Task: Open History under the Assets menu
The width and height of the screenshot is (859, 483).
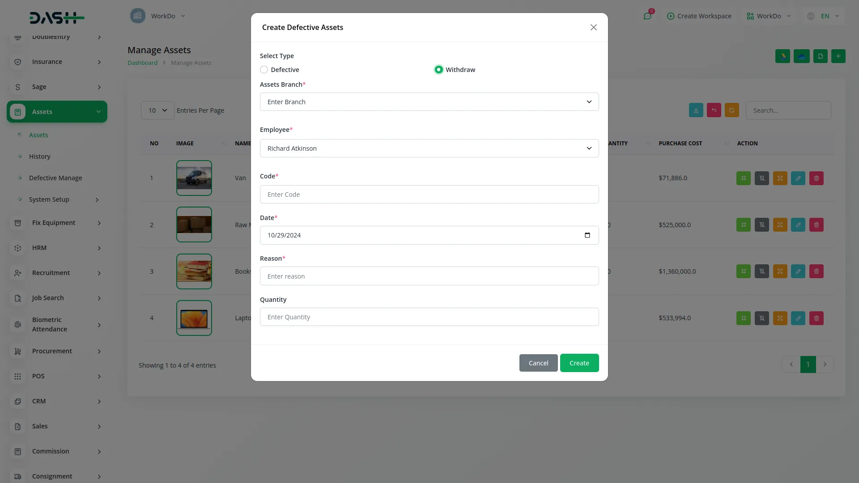Action: [40, 156]
